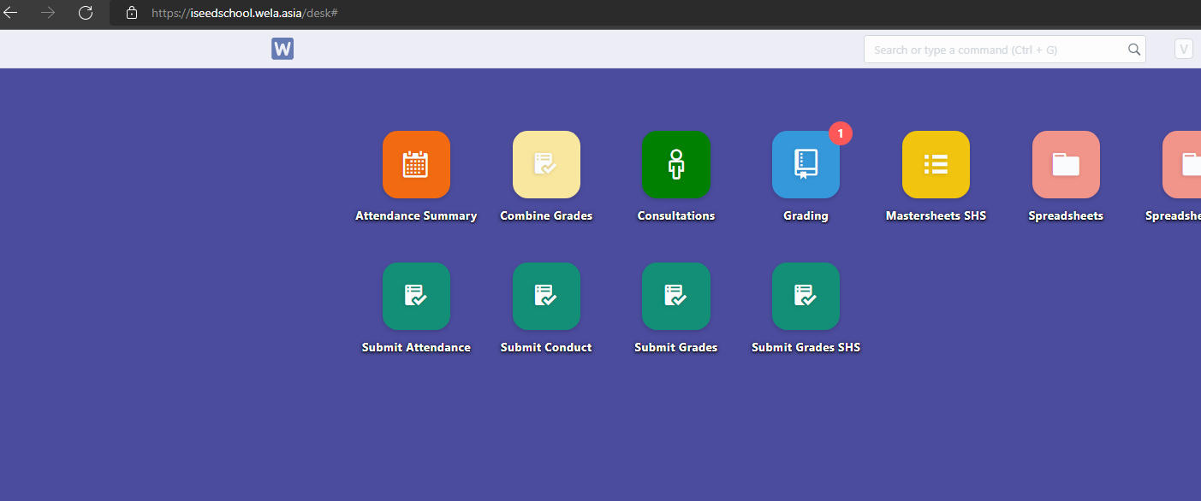Open the Mastersheets SHS list icon
Viewport: 1201px width, 501px height.
click(936, 164)
